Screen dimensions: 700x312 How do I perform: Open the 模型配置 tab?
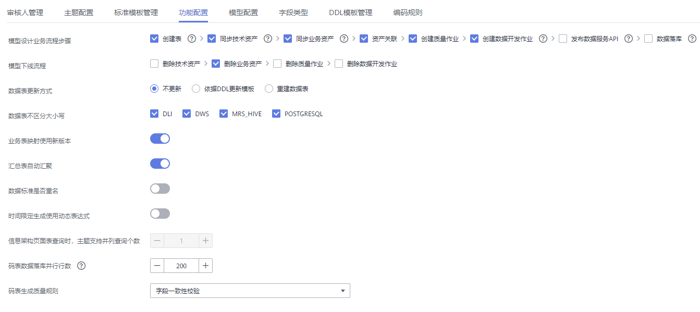243,13
